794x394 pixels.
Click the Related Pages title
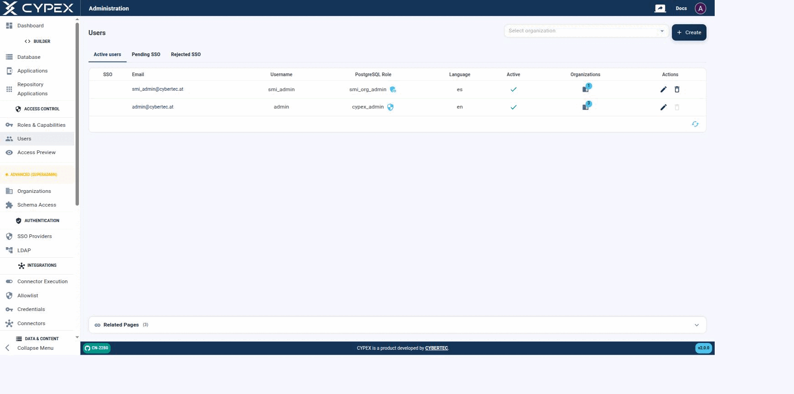click(x=121, y=325)
